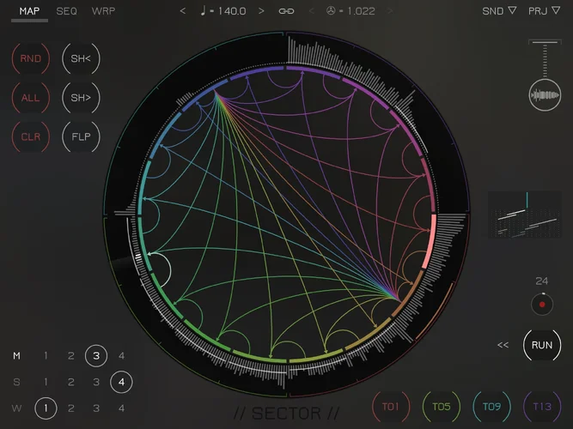The width and height of the screenshot is (573, 429).
Task: Decrease ratio with left arrow beside 1.022
Action: [312, 11]
